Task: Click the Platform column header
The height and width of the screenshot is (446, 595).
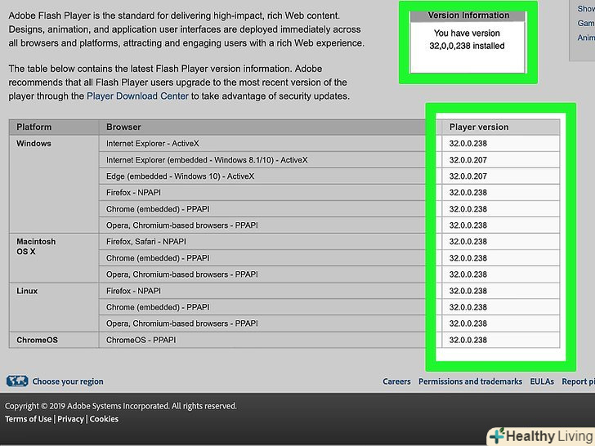Action: [34, 127]
